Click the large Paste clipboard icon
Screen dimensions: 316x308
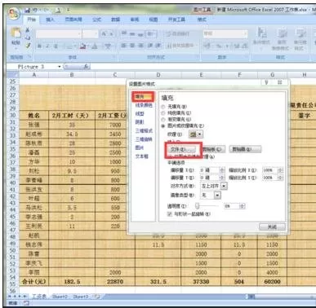16,33
